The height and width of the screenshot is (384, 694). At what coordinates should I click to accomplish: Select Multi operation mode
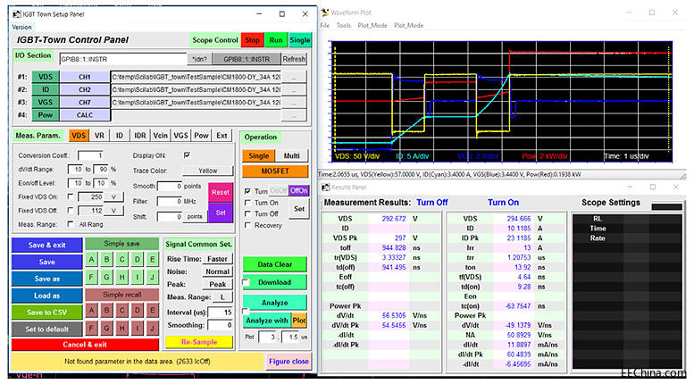(292, 155)
